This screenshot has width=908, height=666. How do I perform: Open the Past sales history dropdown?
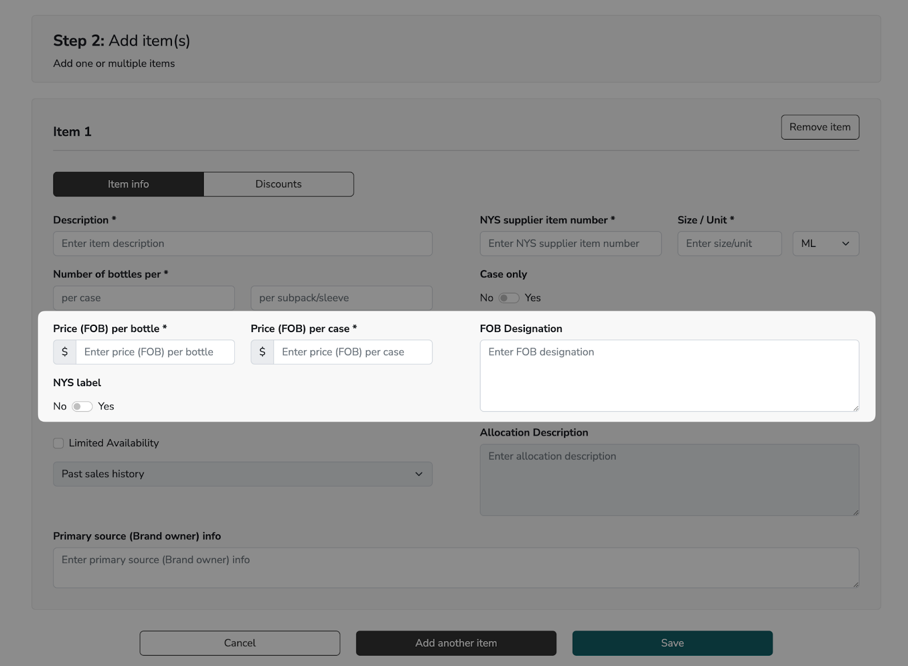[242, 474]
